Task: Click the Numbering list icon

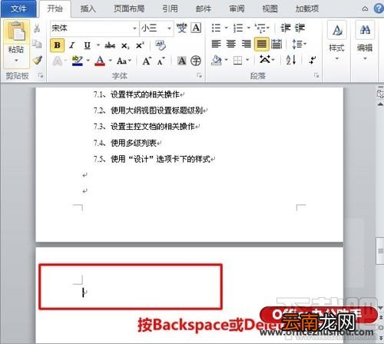Action: pyautogui.click(x=238, y=28)
